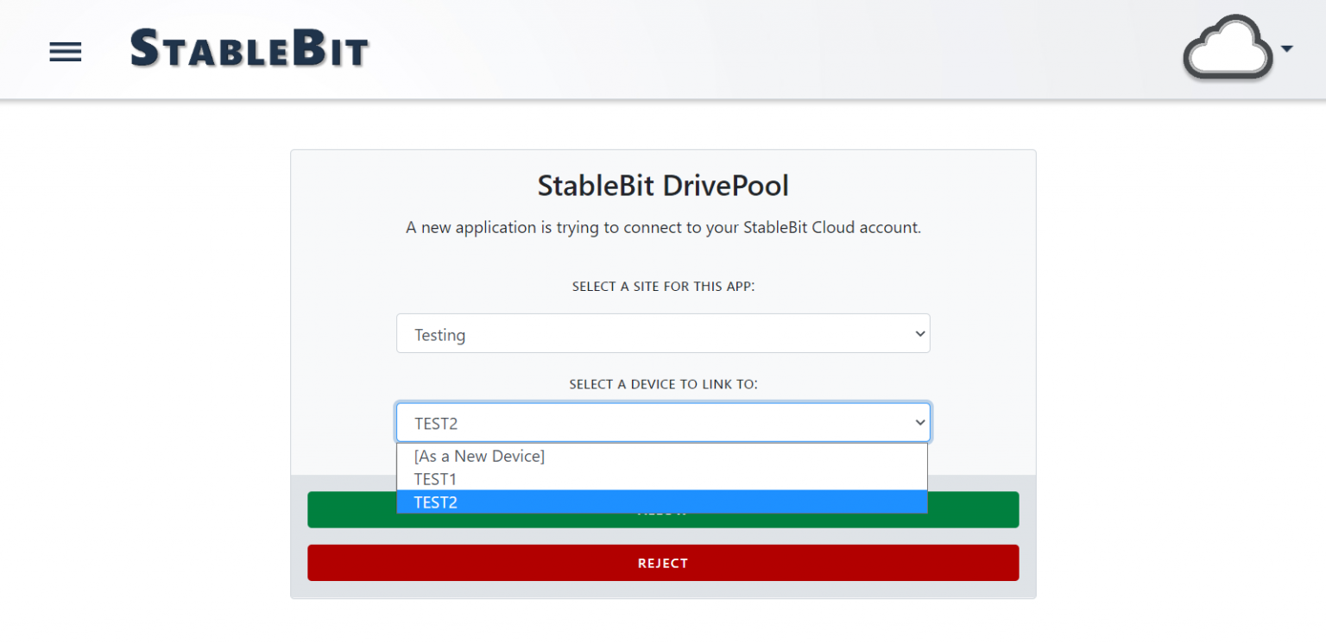The image size is (1326, 644).
Task: Click inside the dialog card background
Action: [x=345, y=259]
